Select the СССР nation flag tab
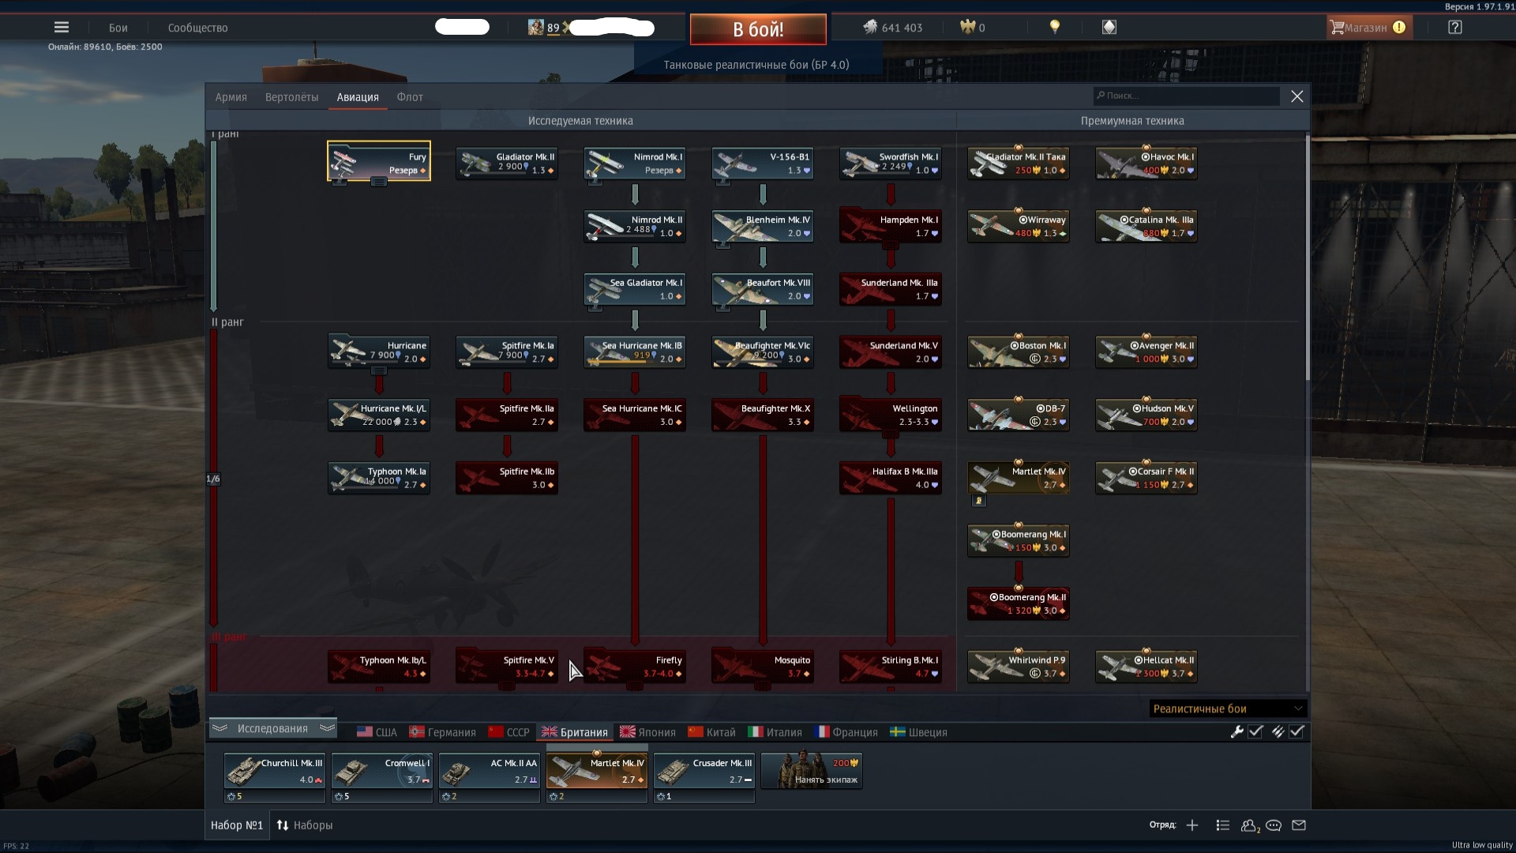 tap(508, 732)
